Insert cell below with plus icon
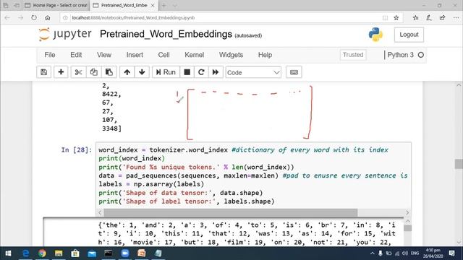The image size is (463, 260). pos(61,72)
